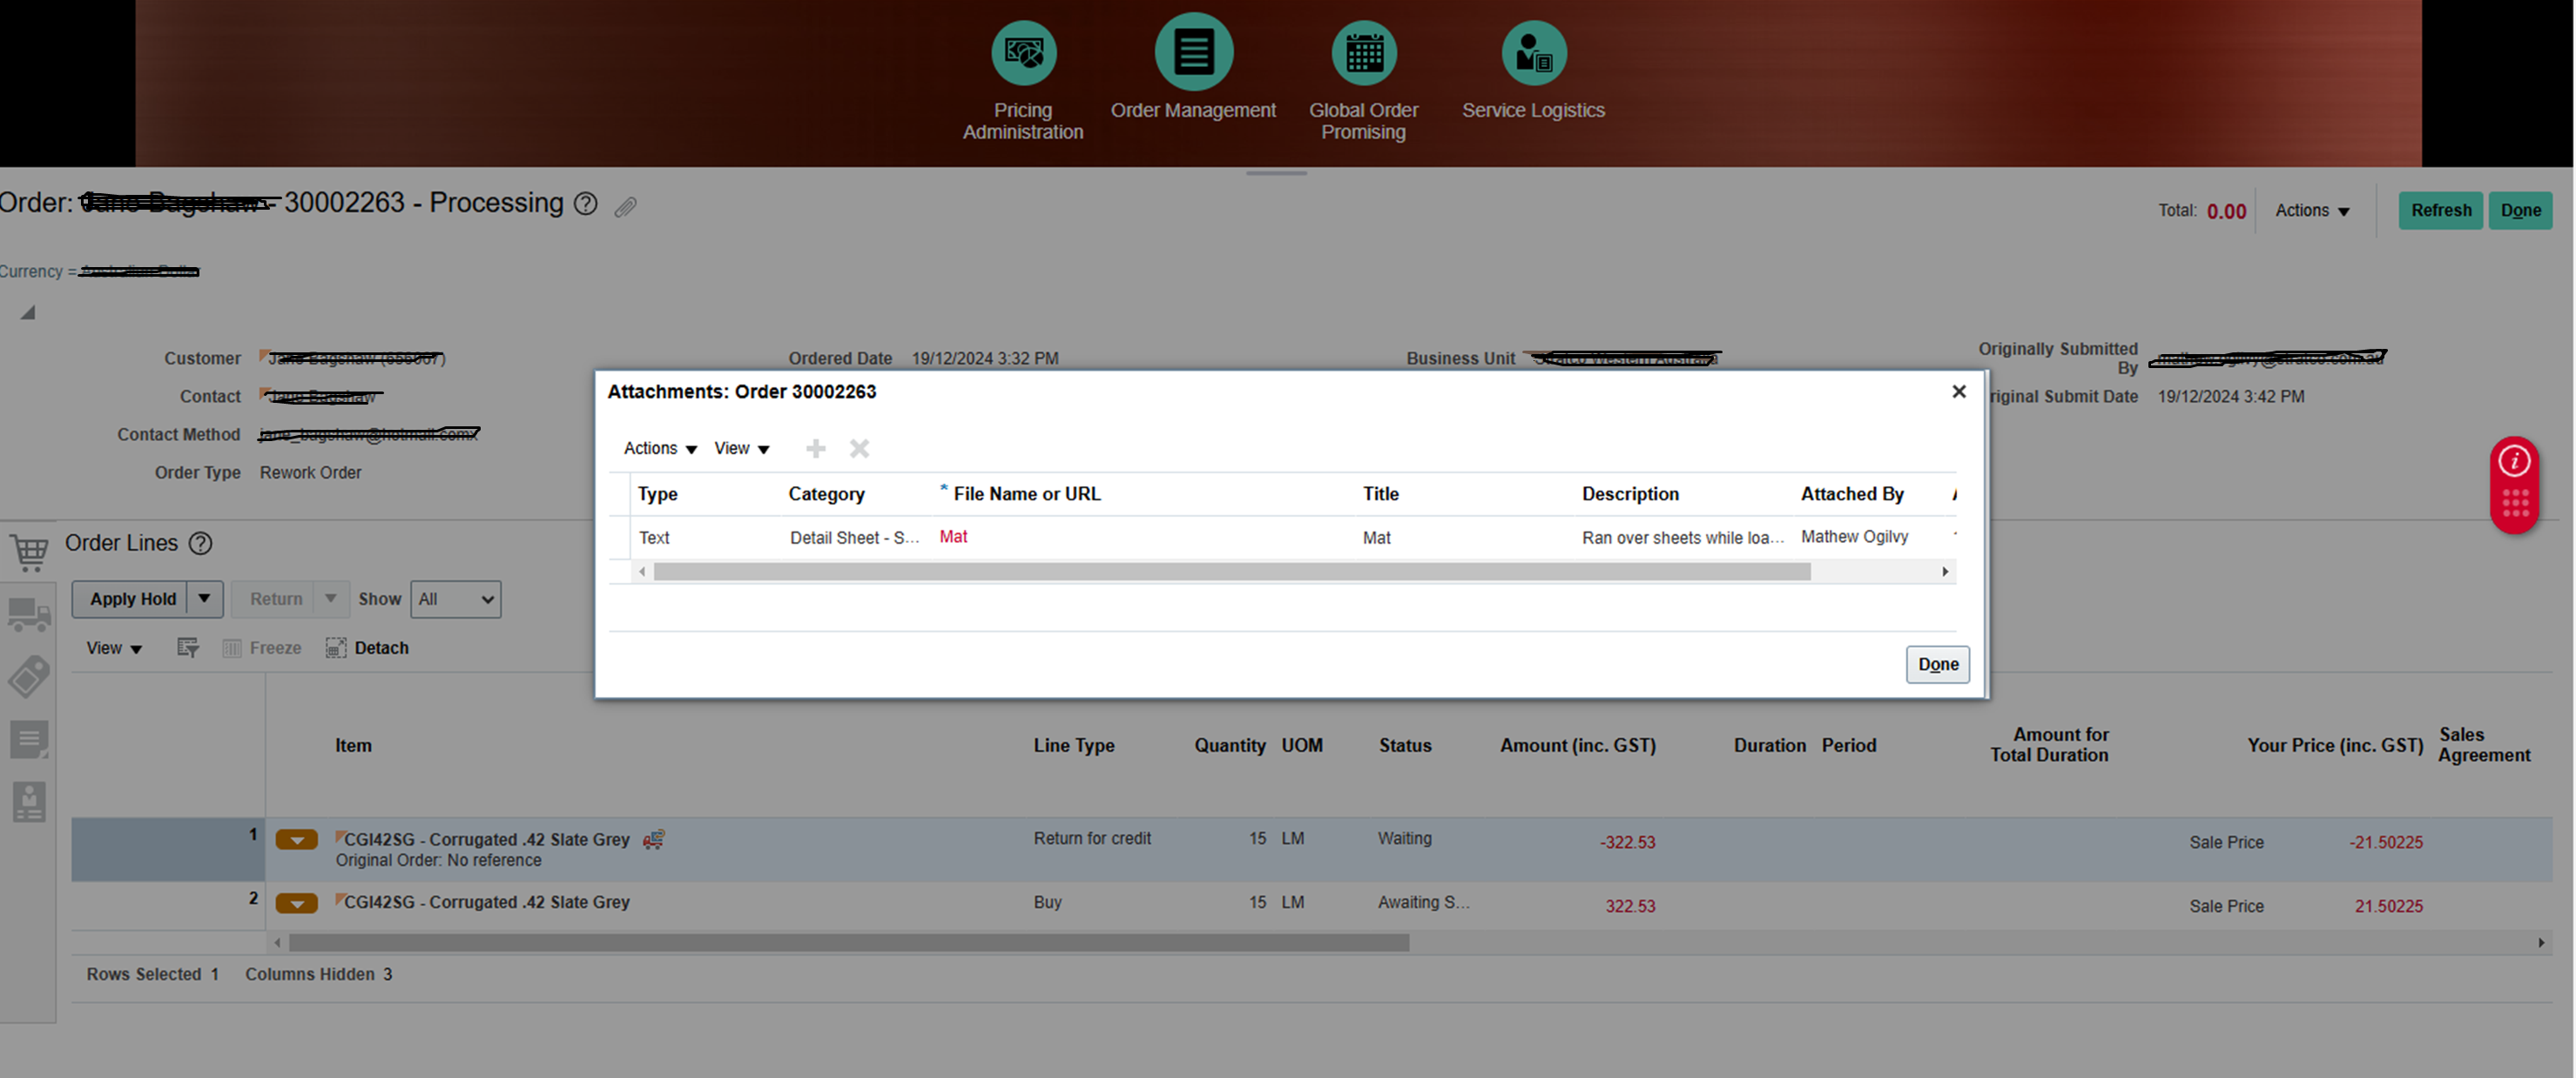Open the Order Management app icon
This screenshot has height=1078, width=2576.
[1193, 52]
